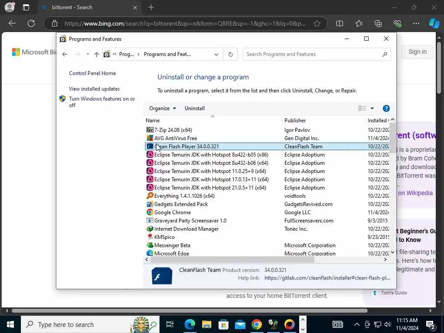444x333 pixels.
Task: Open Edge Collections icon
Action: point(378,23)
